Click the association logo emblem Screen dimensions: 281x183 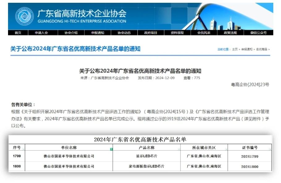pos(24,16)
